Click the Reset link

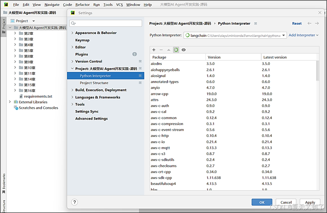click(x=297, y=23)
